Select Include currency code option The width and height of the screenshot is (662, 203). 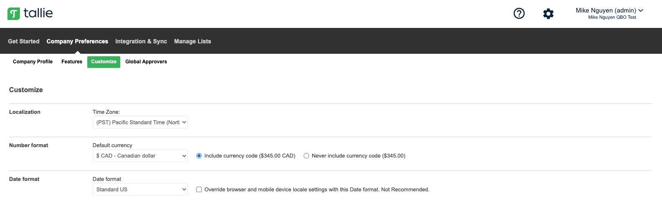199,156
